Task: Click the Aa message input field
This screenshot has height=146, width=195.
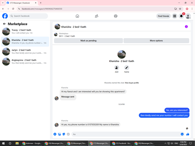Action: click(126, 134)
